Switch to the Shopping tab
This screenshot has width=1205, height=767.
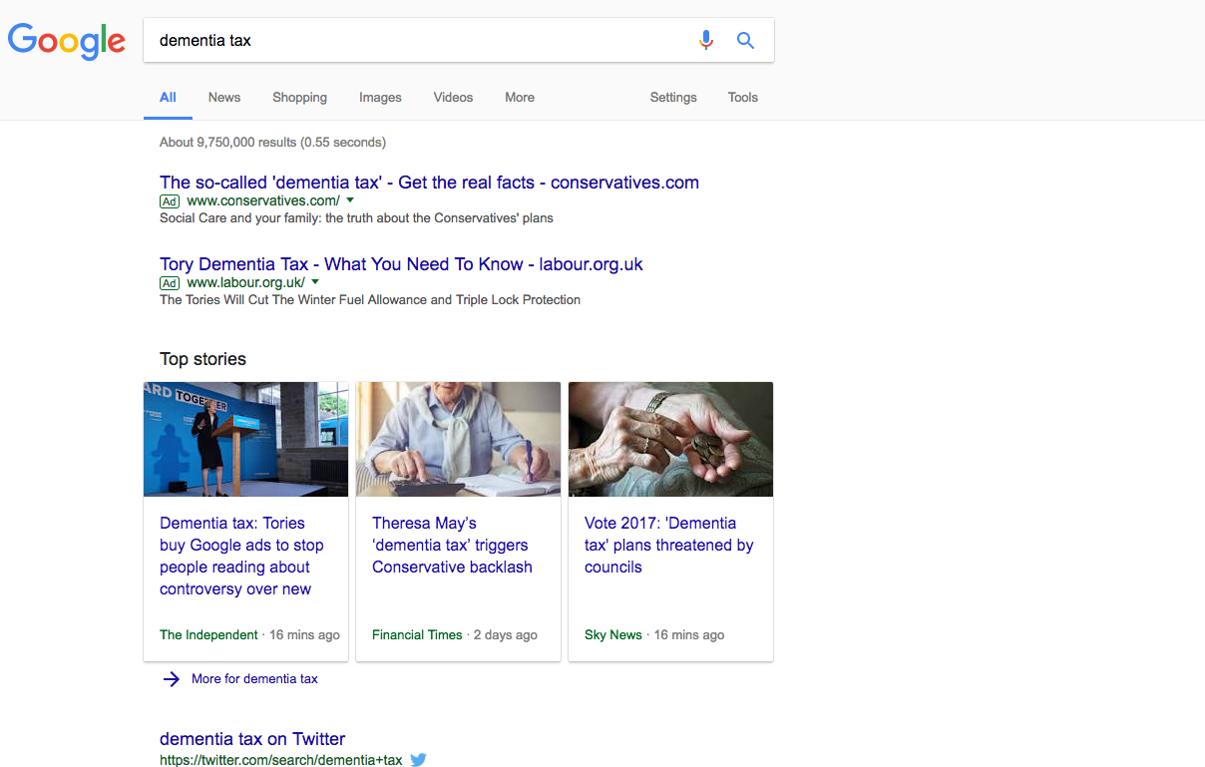coord(300,98)
